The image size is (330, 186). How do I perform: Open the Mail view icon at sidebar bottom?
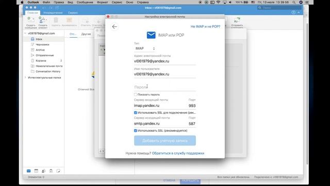(29, 171)
